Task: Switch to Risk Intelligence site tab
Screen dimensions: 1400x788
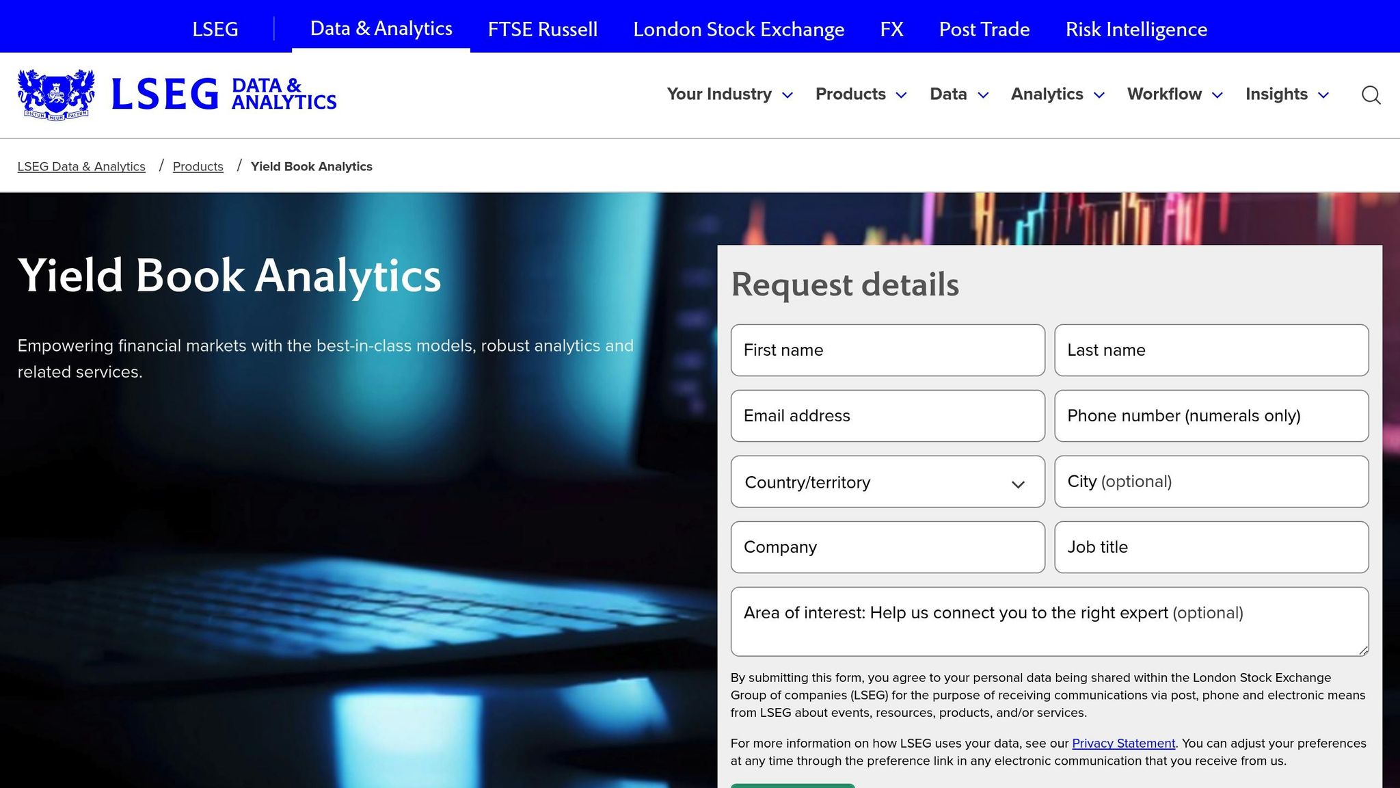Action: click(1136, 29)
